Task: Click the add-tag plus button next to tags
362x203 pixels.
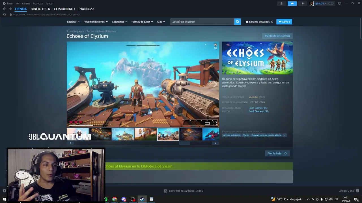Action: coord(285,135)
